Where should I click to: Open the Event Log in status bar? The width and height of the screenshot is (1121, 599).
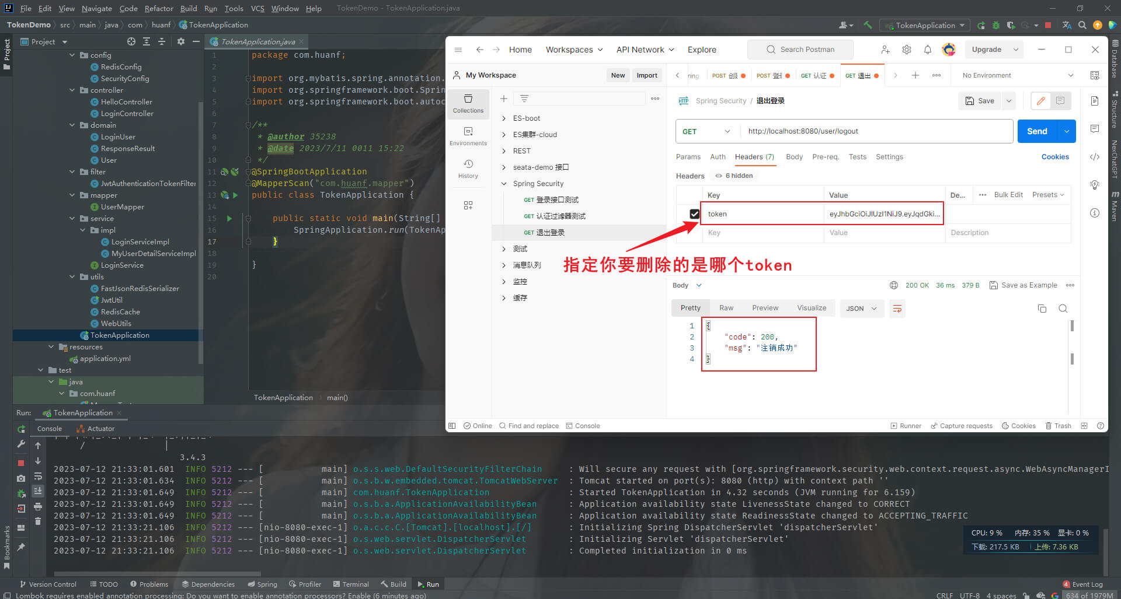click(x=1083, y=584)
